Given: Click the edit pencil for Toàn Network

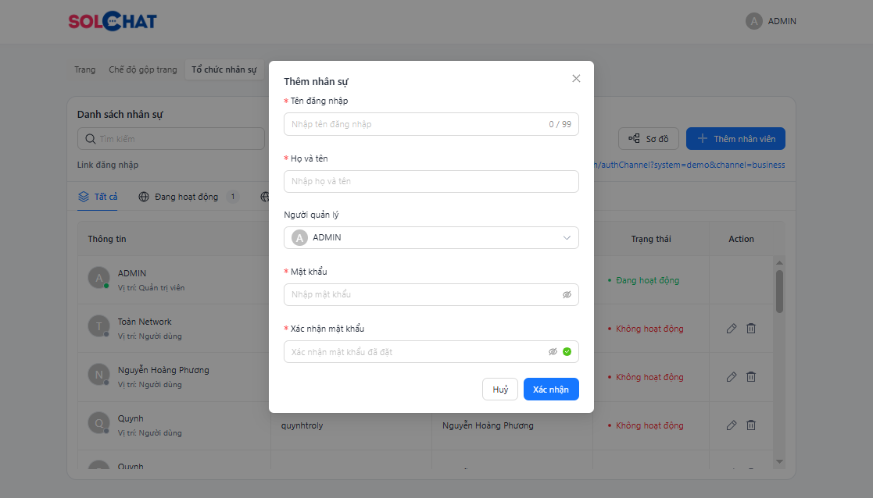Looking at the screenshot, I should click(x=732, y=329).
